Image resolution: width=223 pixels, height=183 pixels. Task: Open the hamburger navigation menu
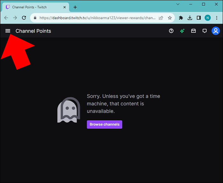click(8, 31)
